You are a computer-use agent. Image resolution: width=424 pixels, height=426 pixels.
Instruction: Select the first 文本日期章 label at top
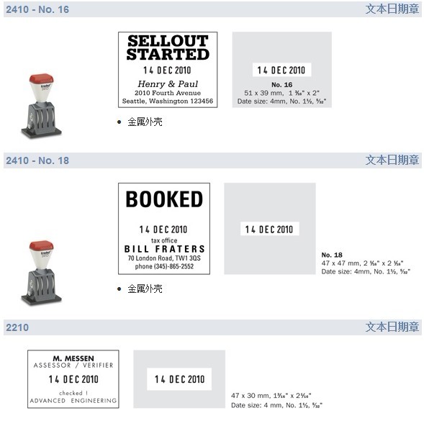pyautogui.click(x=392, y=9)
